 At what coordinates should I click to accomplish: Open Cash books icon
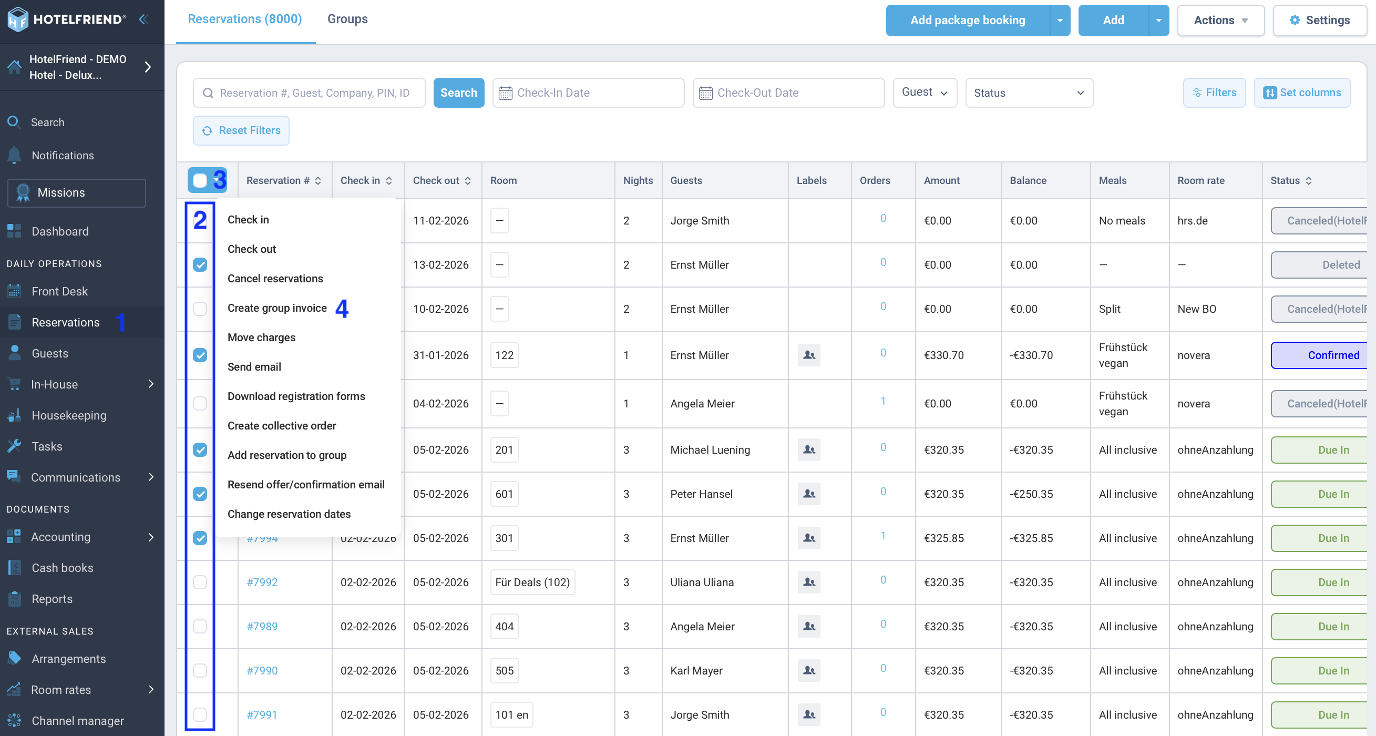pyautogui.click(x=14, y=568)
